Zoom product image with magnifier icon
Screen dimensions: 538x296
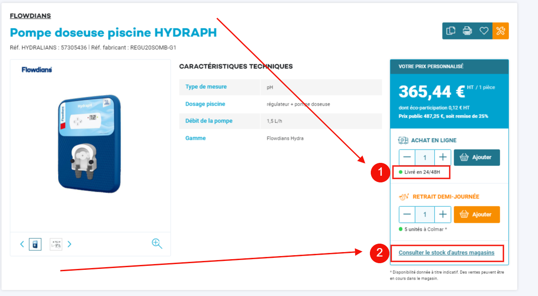click(157, 244)
